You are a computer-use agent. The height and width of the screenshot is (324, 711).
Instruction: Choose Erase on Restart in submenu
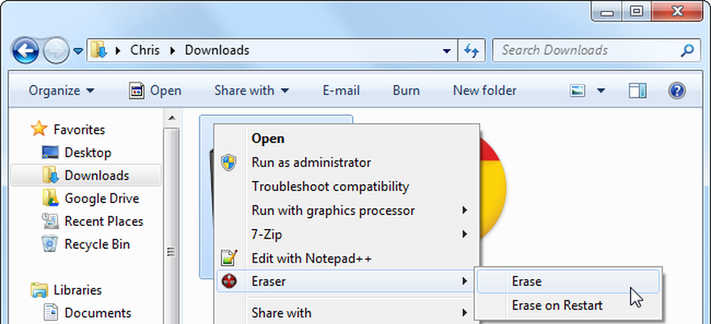click(568, 306)
